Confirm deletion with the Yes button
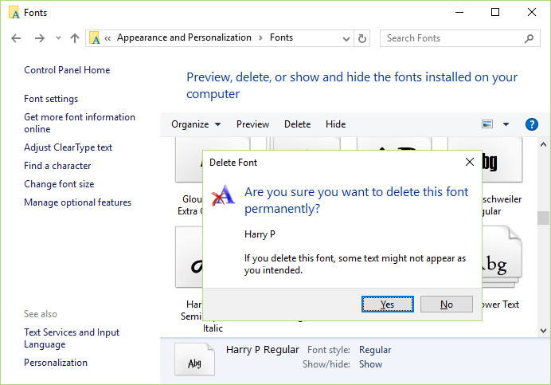551x385 pixels. tap(387, 304)
